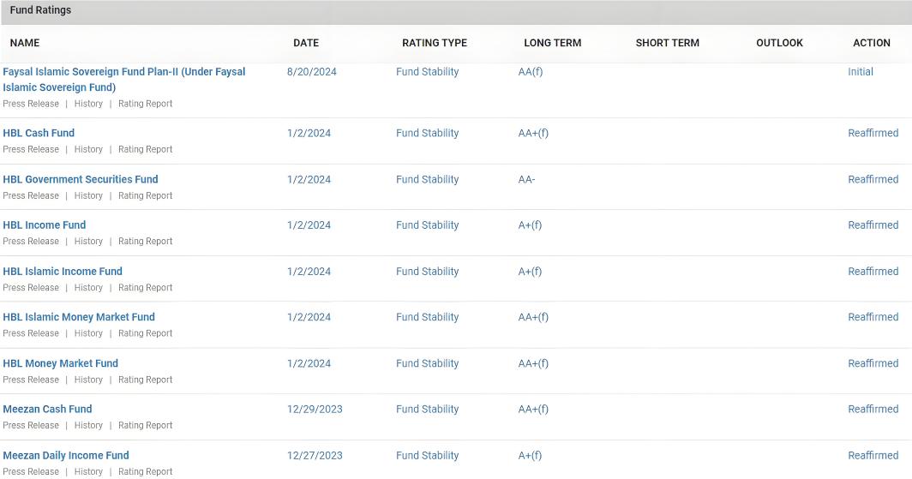Click the LONG TERM column header
The width and height of the screenshot is (912, 479).
(553, 43)
